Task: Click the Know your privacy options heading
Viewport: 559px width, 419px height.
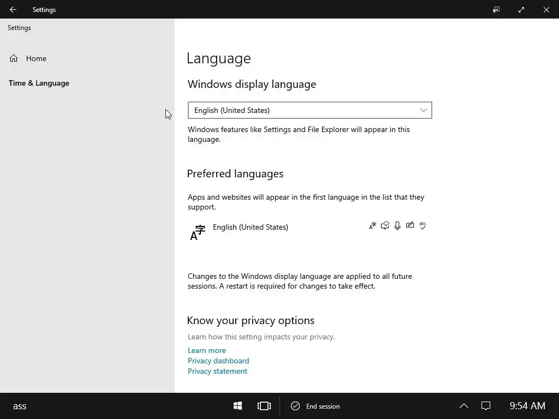Action: tap(251, 320)
